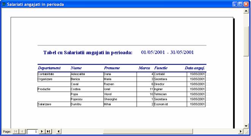Close the Salariati angajati window

[246, 4]
